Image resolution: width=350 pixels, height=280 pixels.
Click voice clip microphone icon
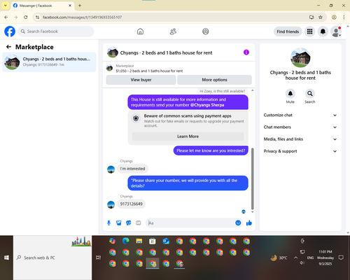coord(108,223)
